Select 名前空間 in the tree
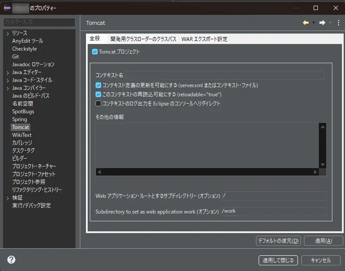 click(x=22, y=104)
